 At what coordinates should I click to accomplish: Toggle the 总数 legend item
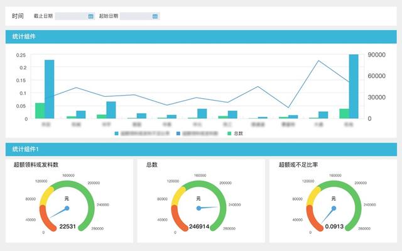tap(235, 133)
